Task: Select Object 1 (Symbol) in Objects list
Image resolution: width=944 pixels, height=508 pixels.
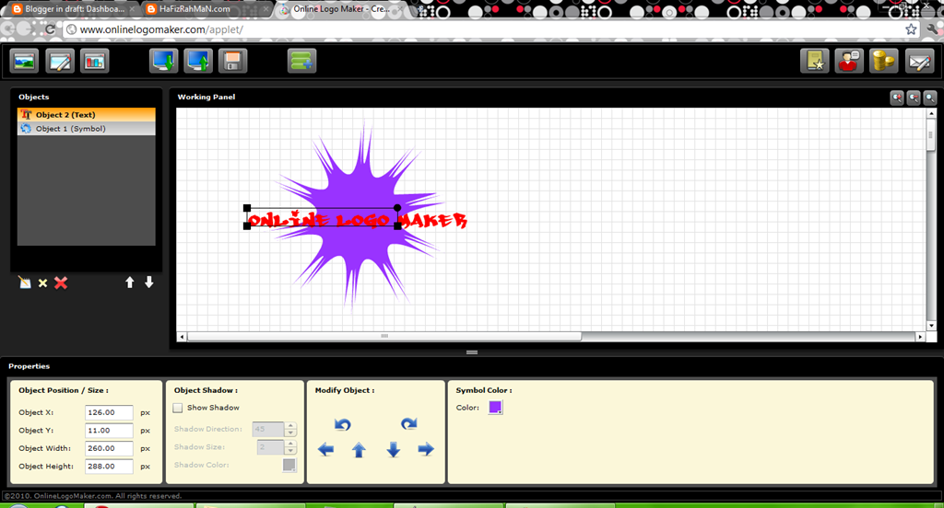Action: [86, 128]
